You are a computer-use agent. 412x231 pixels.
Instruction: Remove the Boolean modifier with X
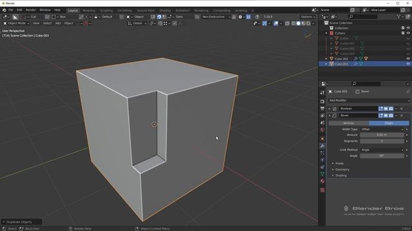click(402, 108)
